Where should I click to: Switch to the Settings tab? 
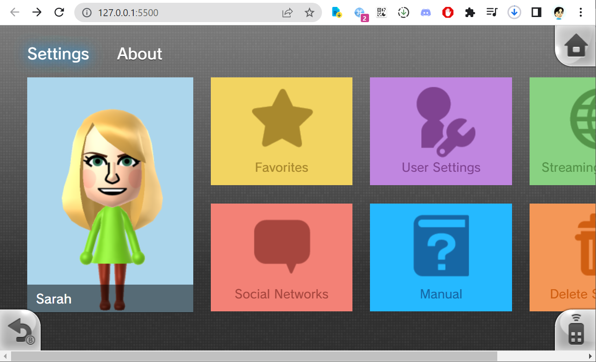coord(58,54)
